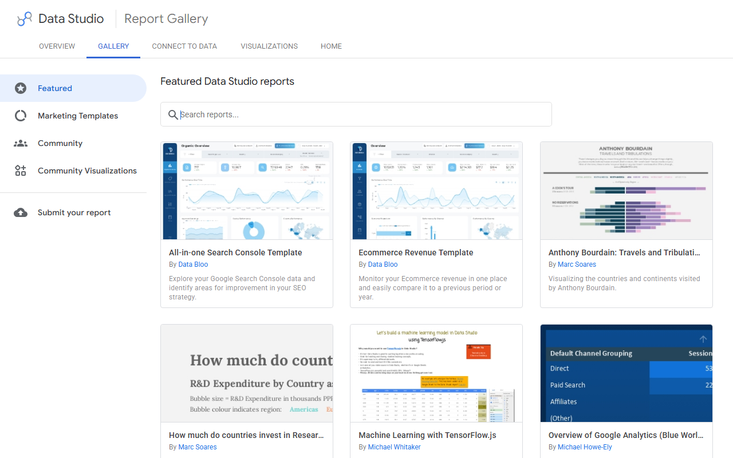The height and width of the screenshot is (458, 733).
Task: Open Michael Whitaker author link
Action: pos(395,447)
